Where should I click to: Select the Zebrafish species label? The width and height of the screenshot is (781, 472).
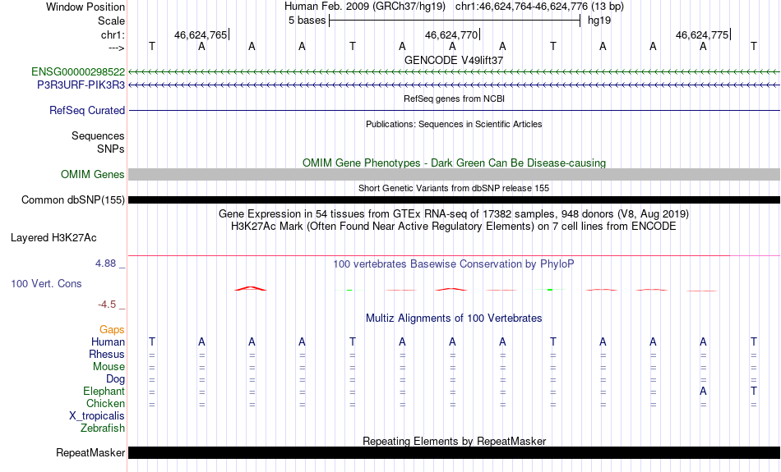click(103, 428)
